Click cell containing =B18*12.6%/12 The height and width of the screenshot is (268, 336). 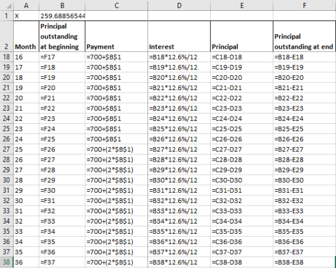(x=179, y=57)
